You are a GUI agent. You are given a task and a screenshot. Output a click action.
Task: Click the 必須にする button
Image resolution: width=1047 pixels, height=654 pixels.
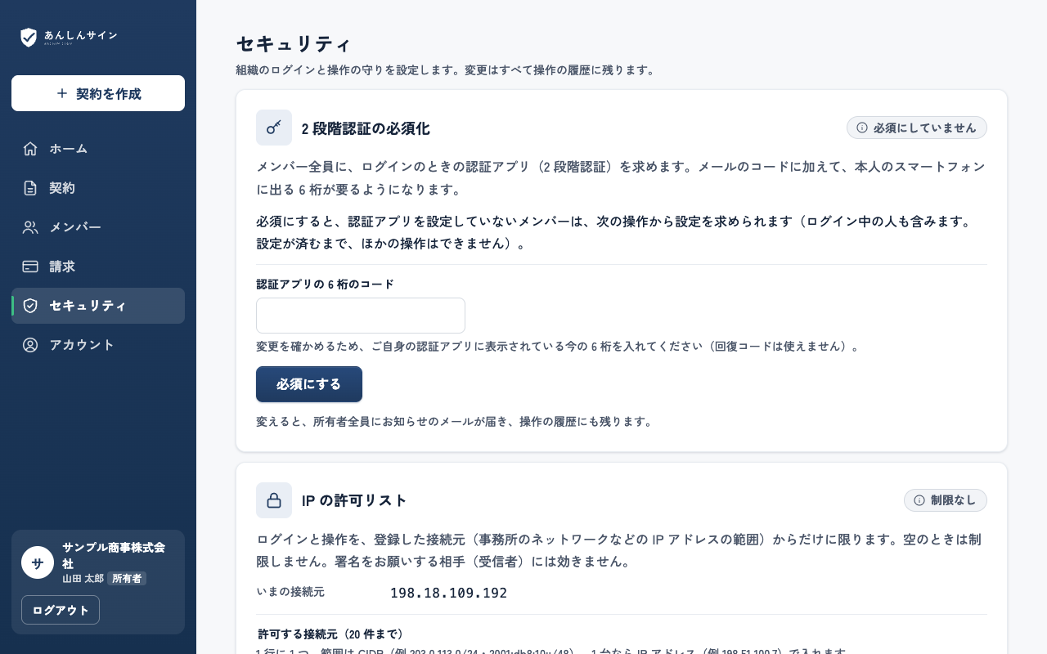point(309,384)
